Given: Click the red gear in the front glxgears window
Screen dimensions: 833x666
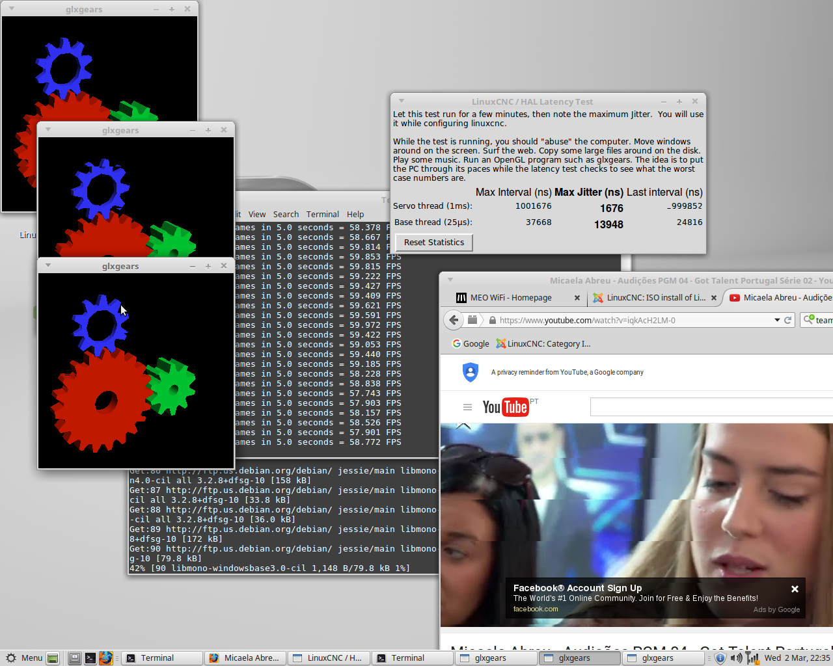Looking at the screenshot, I should (103, 400).
